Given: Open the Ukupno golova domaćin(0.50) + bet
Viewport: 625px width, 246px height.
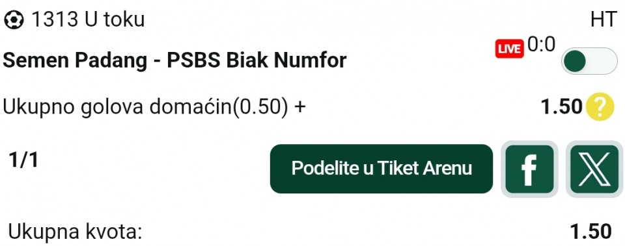Looking at the screenshot, I should (x=154, y=107).
